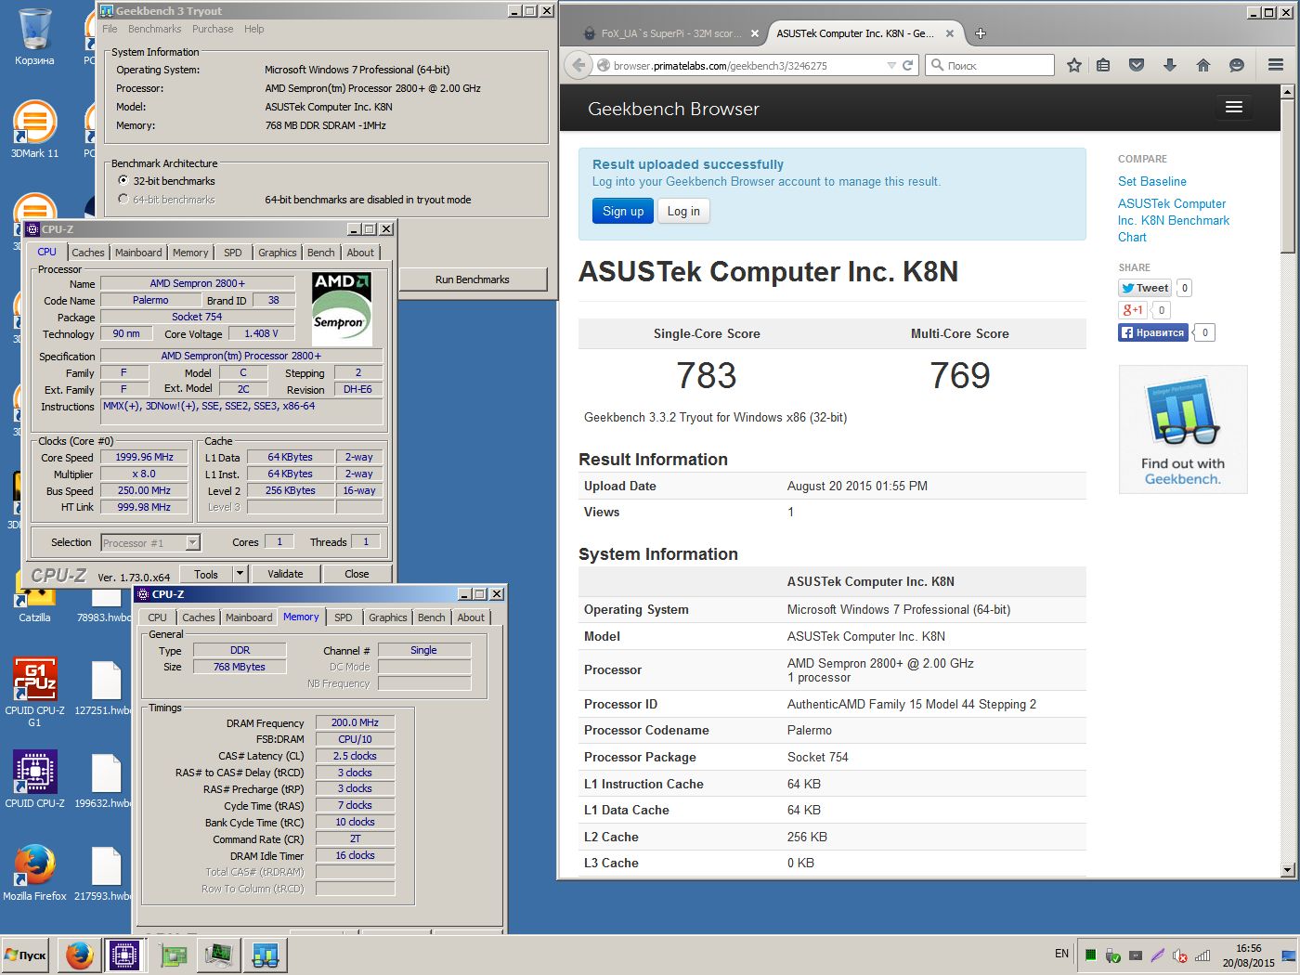
Task: Open Bench tab in lower CPU-Z
Action: [x=431, y=617]
